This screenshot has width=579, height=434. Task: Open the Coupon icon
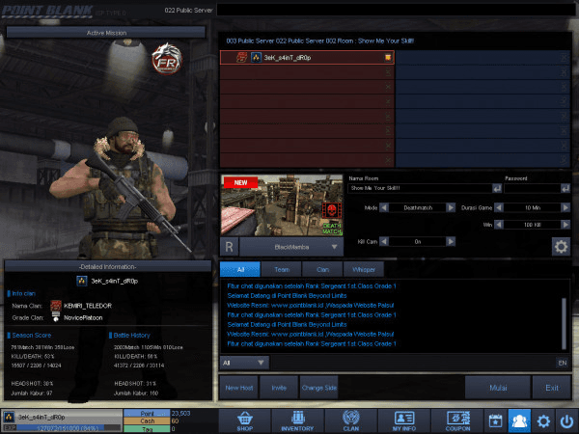pos(457,420)
